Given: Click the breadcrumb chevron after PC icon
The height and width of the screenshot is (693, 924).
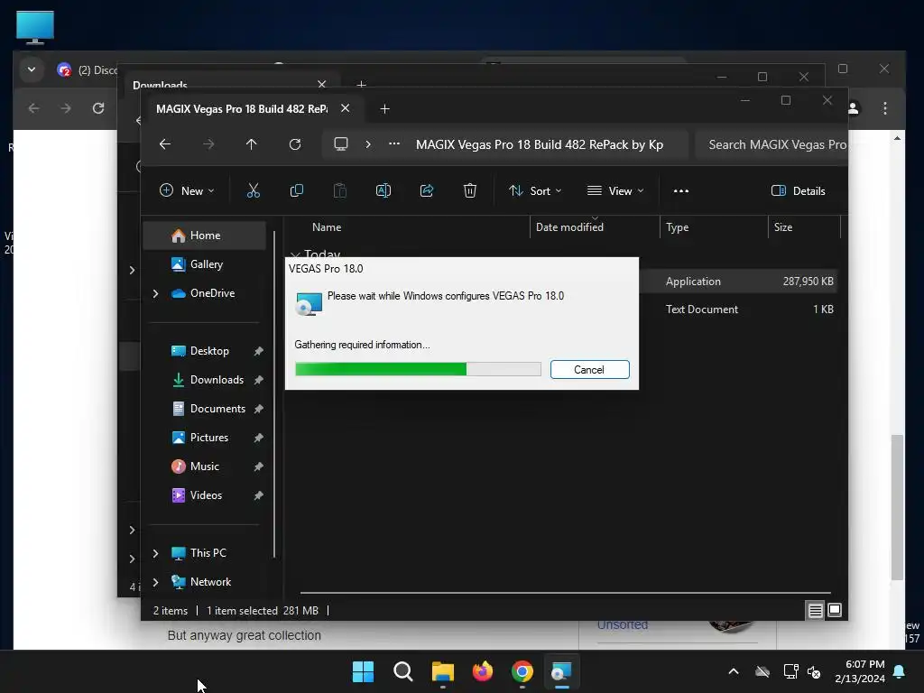Looking at the screenshot, I should [368, 144].
